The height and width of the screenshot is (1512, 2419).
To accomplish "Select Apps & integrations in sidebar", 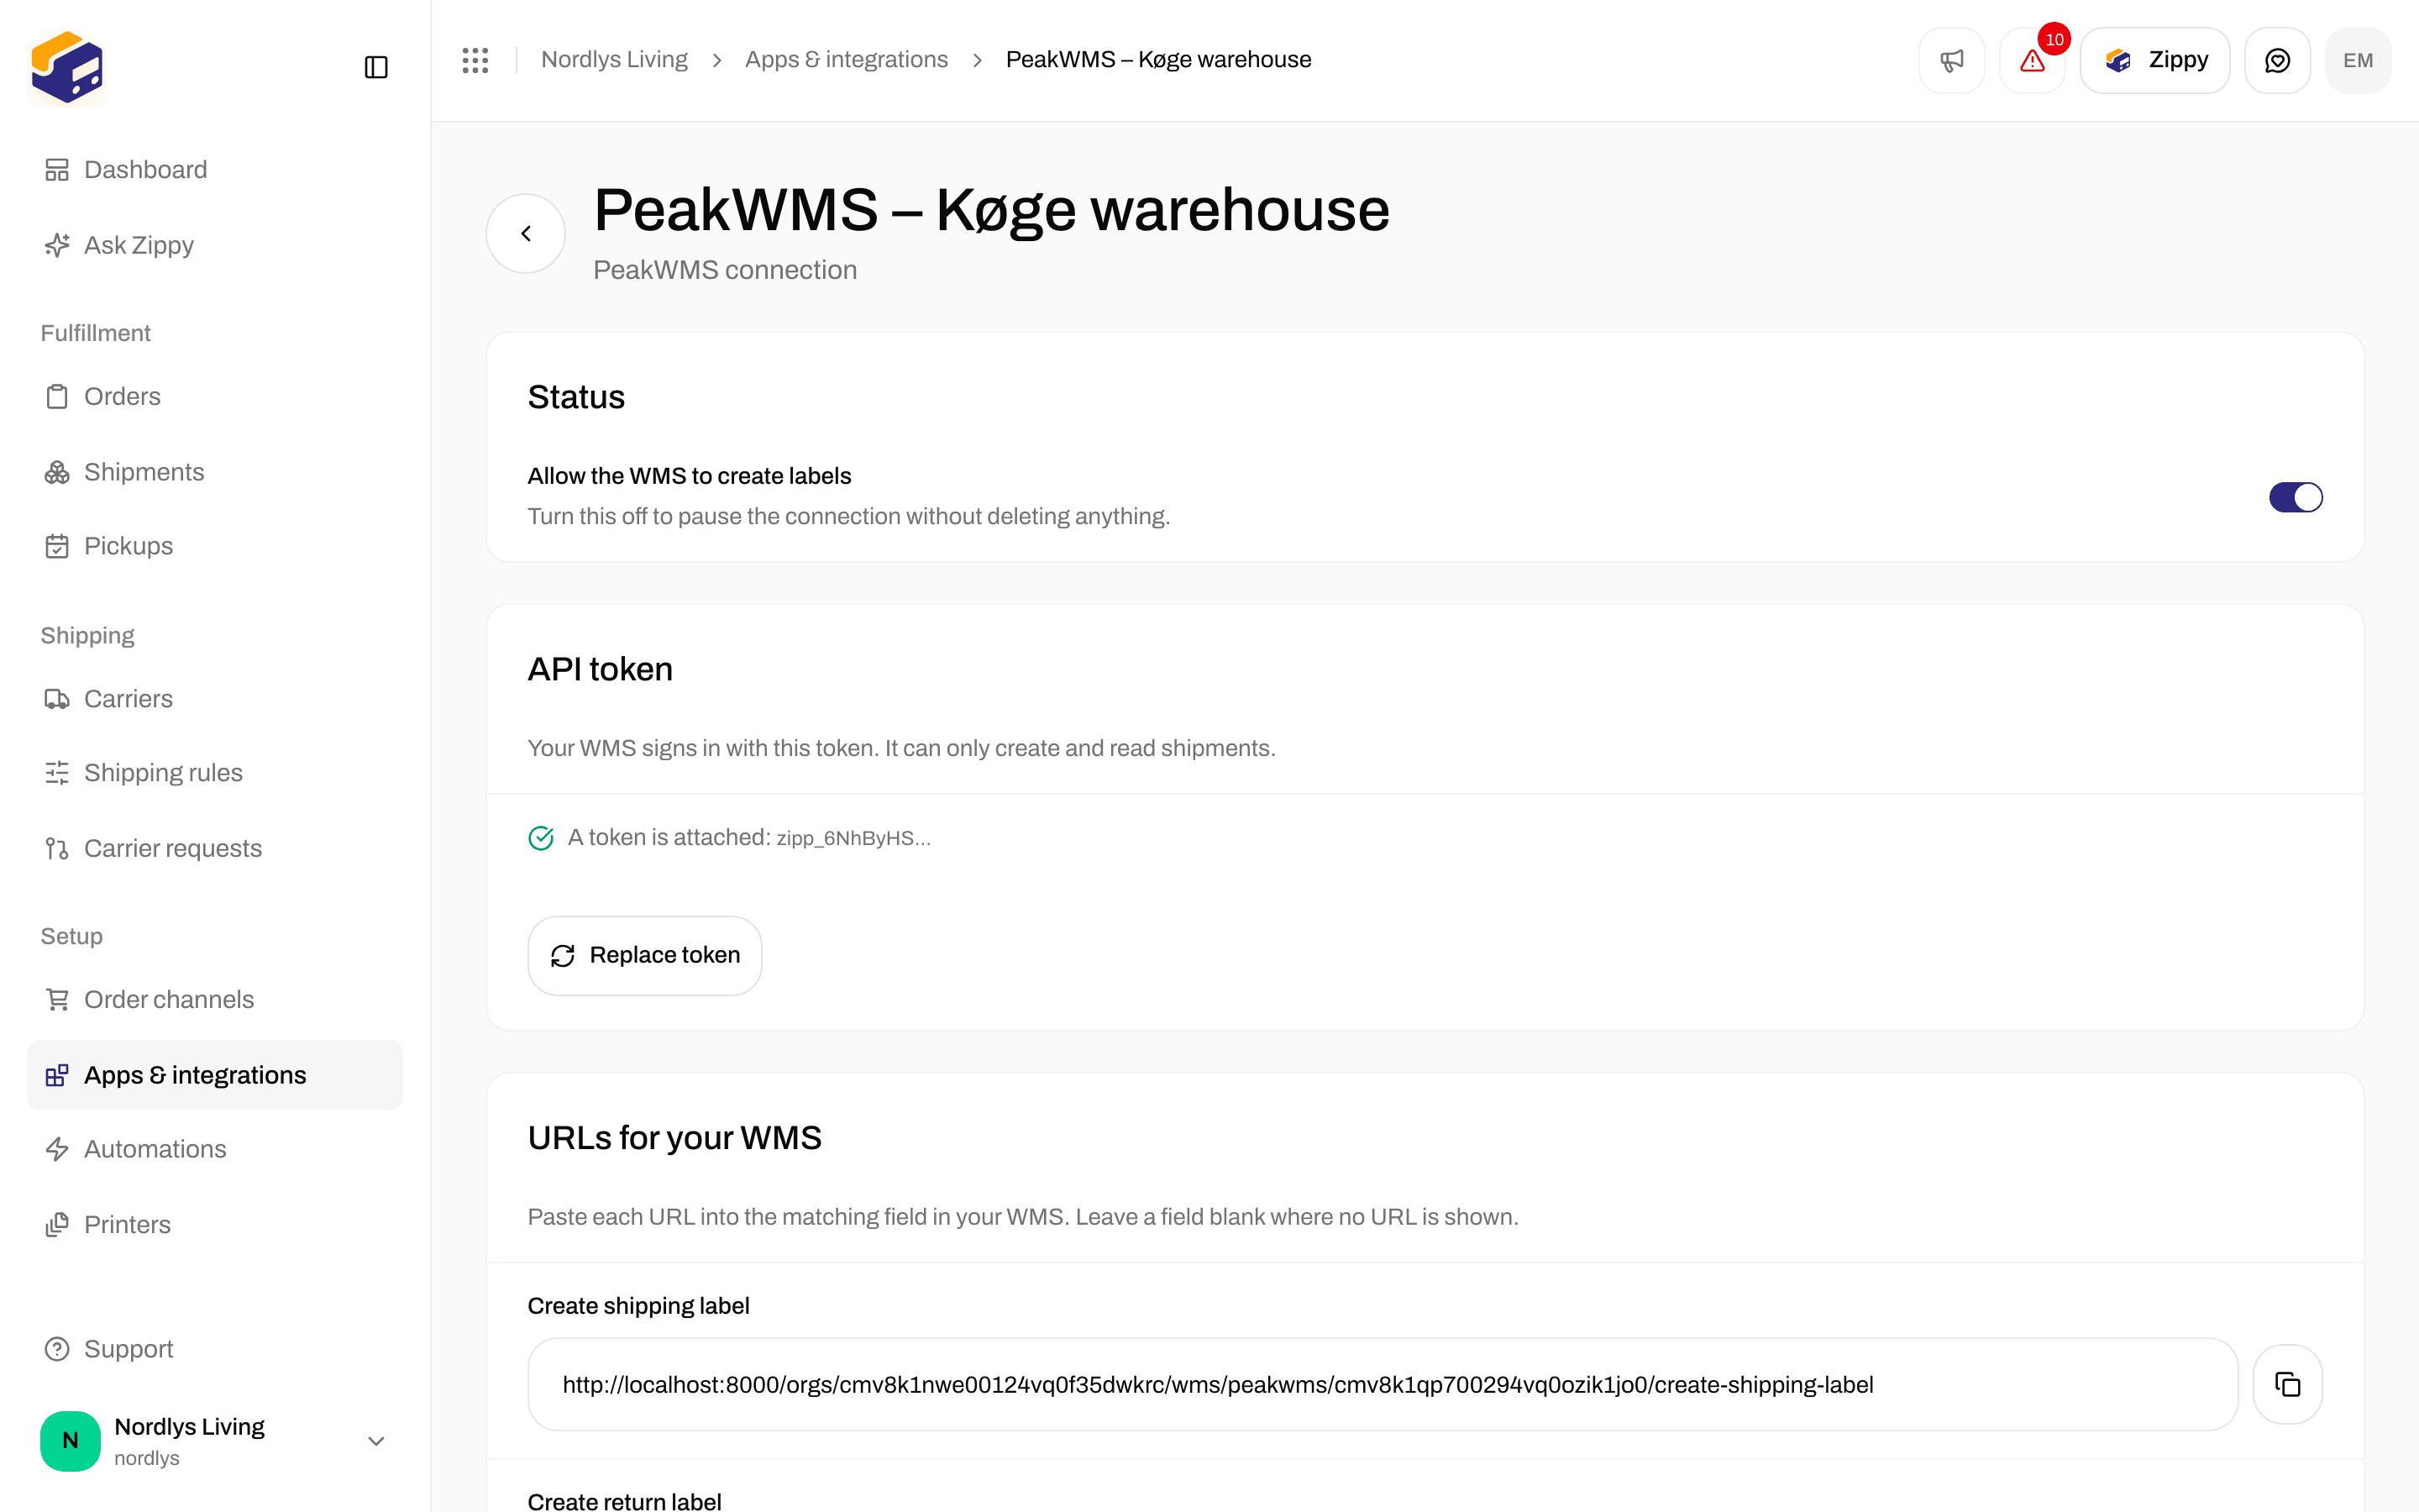I will [x=215, y=1075].
